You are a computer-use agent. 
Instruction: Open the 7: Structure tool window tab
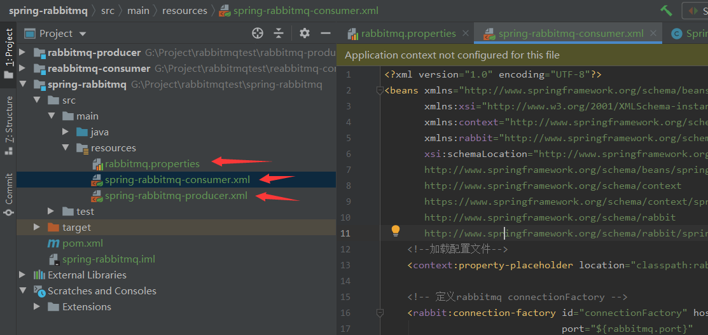(8, 125)
